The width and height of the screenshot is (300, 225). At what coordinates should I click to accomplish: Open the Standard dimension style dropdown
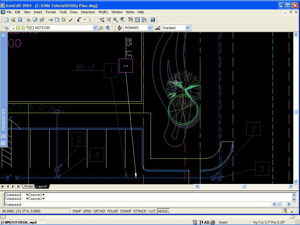pos(187,28)
